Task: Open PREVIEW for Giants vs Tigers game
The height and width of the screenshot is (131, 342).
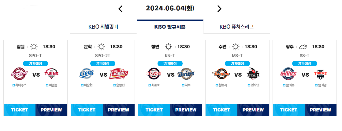Action: click(x=321, y=110)
